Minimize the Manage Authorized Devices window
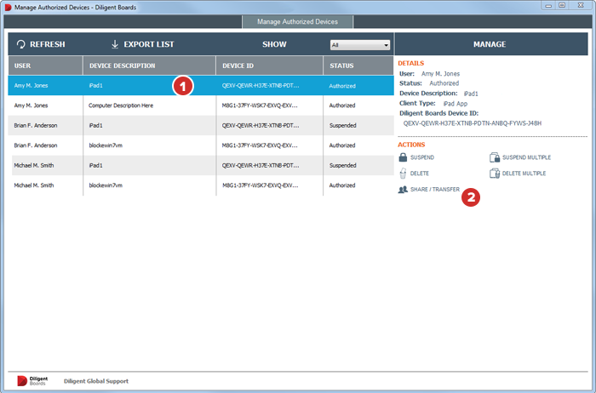The width and height of the screenshot is (596, 393). 548,5
